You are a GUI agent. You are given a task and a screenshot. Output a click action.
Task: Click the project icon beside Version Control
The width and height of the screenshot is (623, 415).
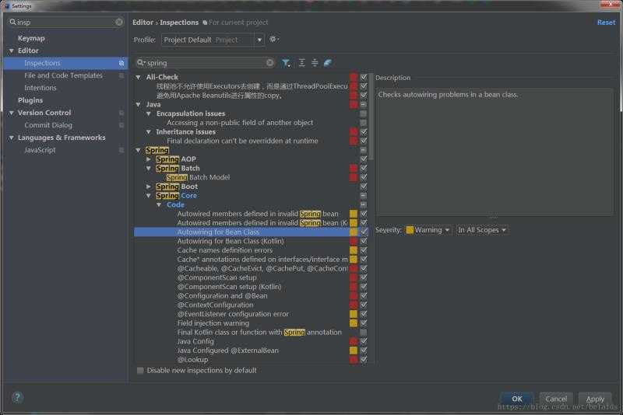coord(121,113)
